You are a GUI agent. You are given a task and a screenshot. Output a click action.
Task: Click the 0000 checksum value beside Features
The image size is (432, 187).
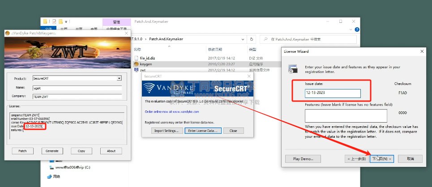pyautogui.click(x=402, y=113)
